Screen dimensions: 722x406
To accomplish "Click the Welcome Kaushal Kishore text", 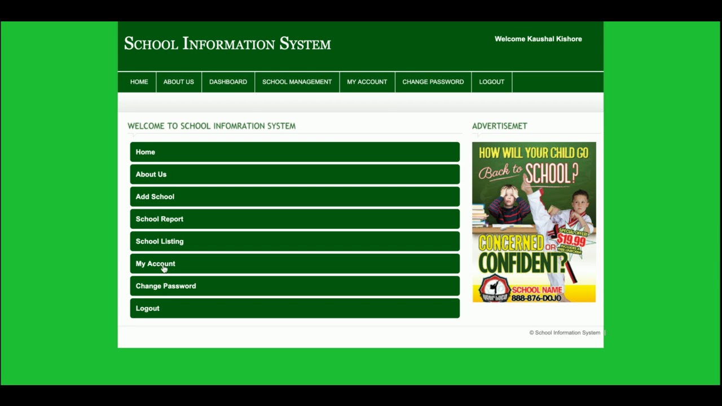I will click(538, 39).
